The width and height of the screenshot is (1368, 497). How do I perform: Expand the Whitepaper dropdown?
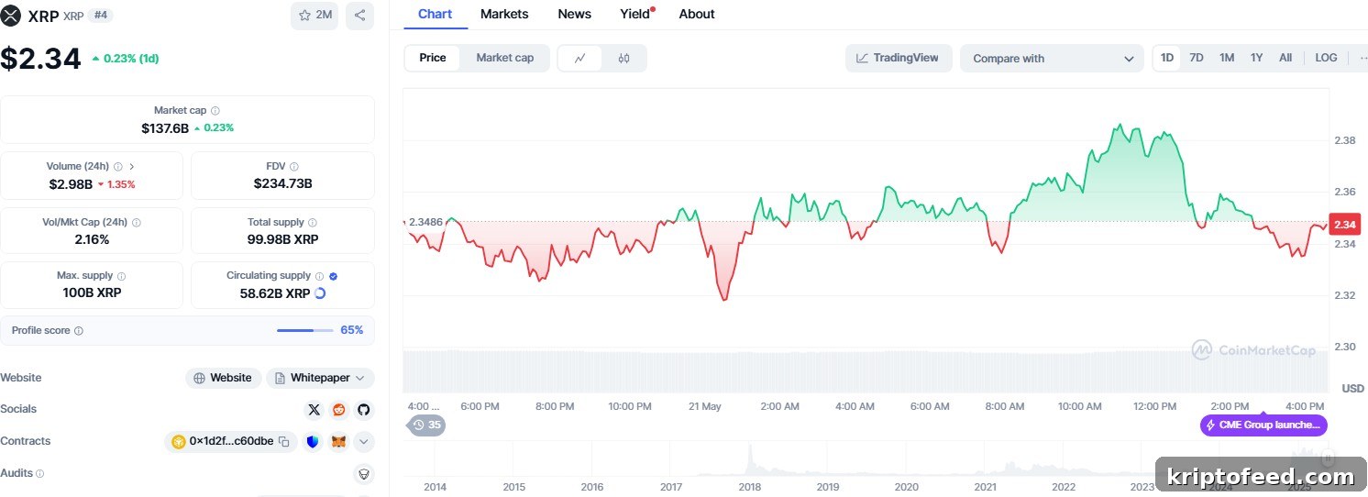(321, 378)
